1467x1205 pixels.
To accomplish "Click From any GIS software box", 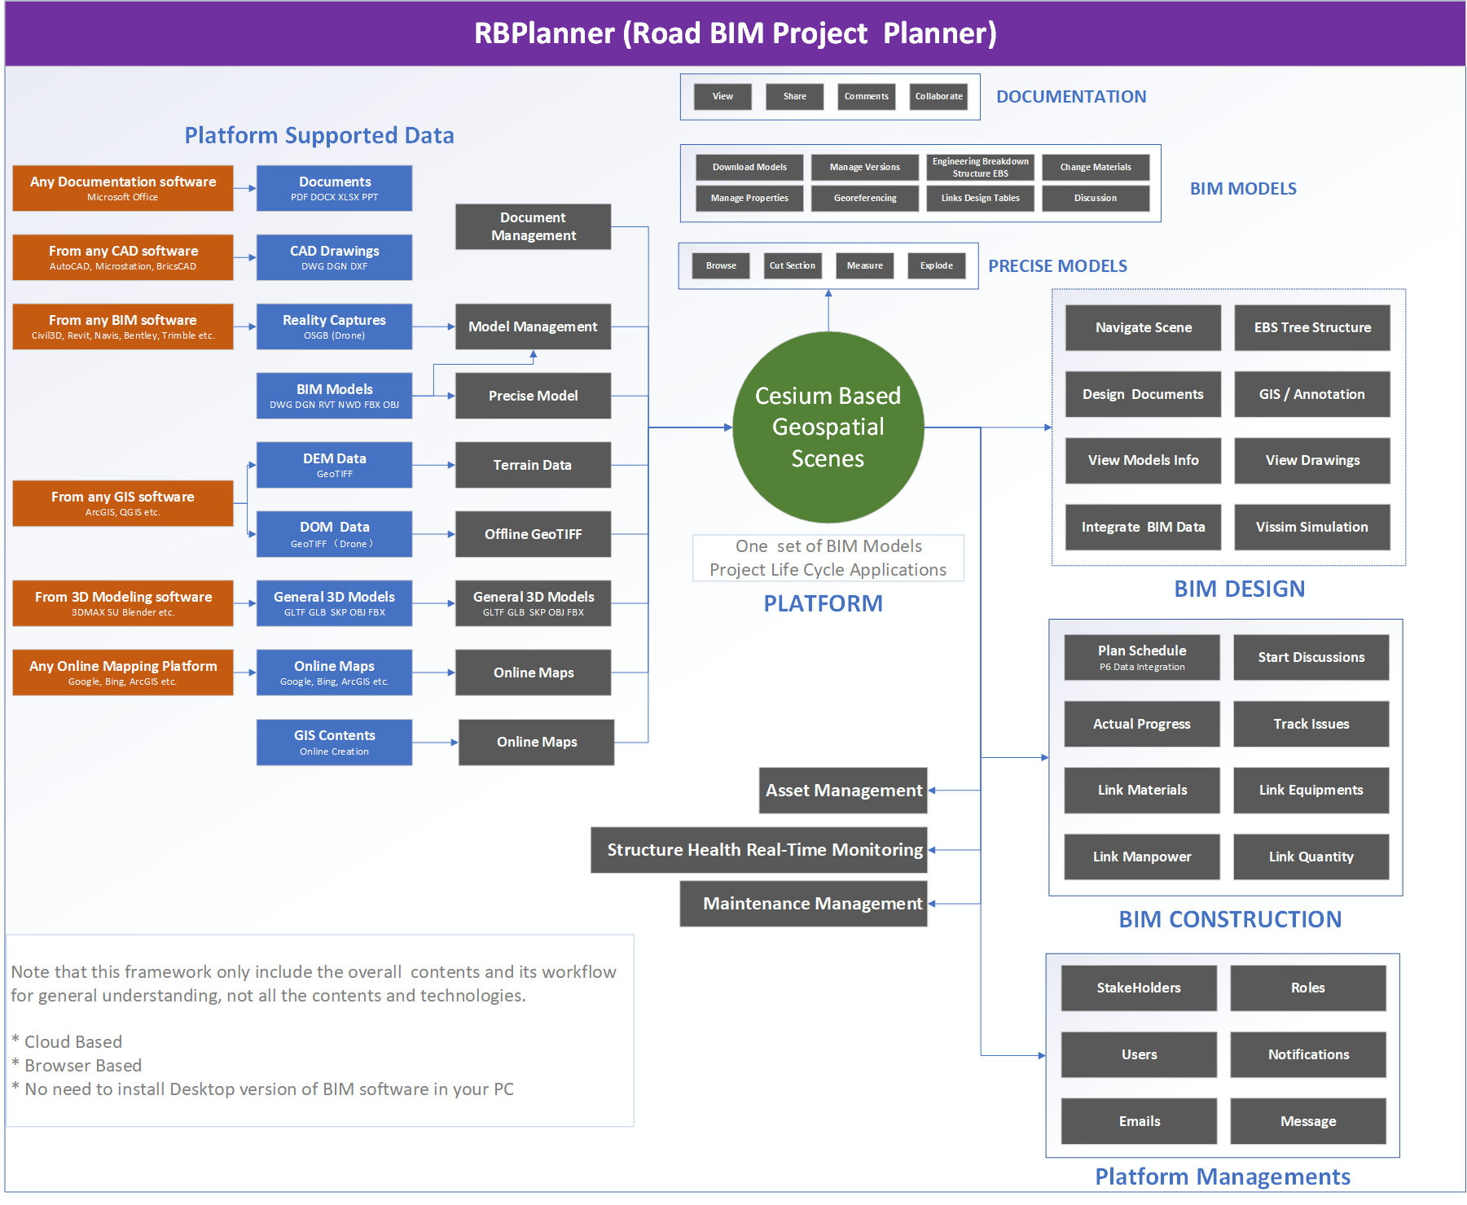I will tap(123, 503).
